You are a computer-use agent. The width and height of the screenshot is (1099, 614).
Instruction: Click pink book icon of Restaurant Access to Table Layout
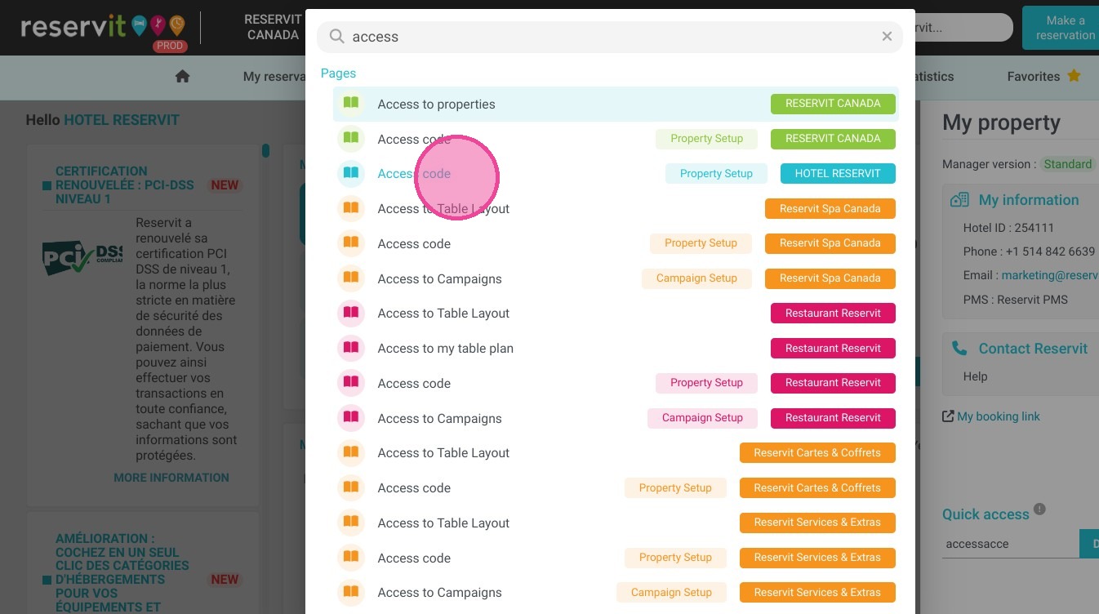coord(351,313)
